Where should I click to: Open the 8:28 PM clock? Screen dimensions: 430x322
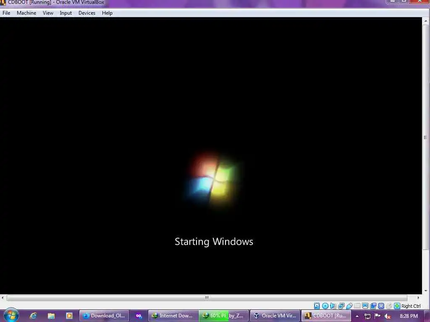click(409, 316)
